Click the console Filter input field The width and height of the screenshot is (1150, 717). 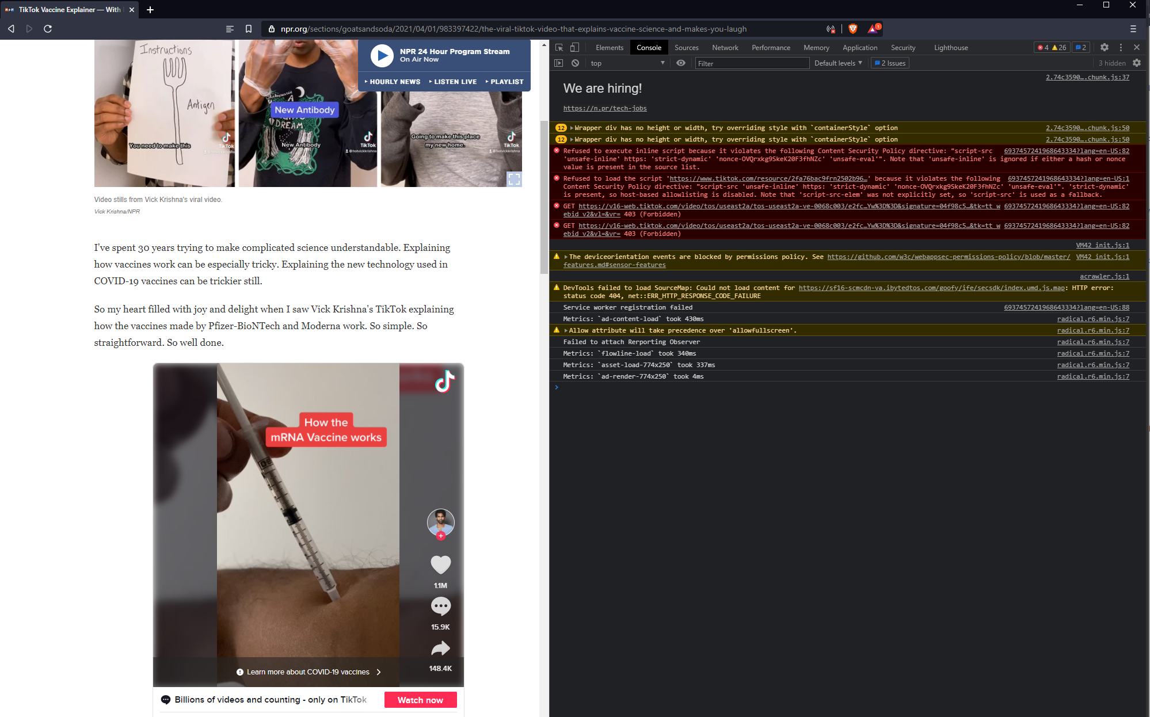[x=752, y=63]
